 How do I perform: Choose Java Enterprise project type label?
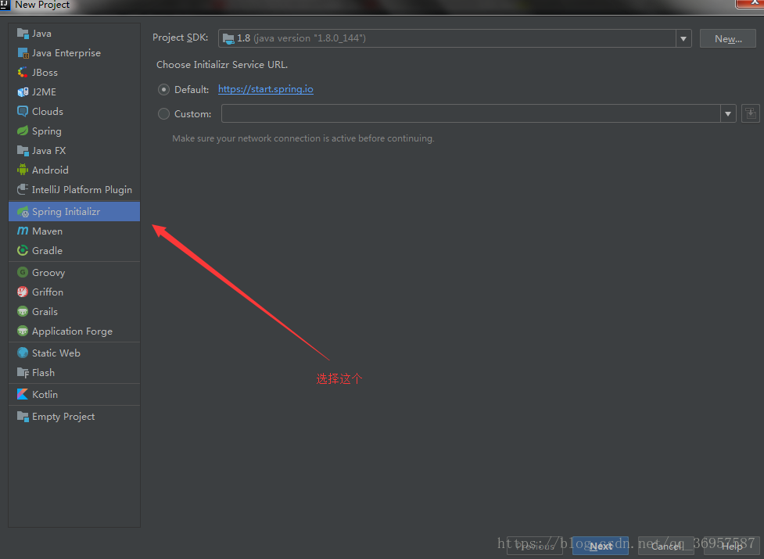(66, 53)
